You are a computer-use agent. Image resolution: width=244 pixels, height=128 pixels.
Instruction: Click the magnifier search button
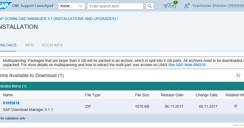(150, 6)
